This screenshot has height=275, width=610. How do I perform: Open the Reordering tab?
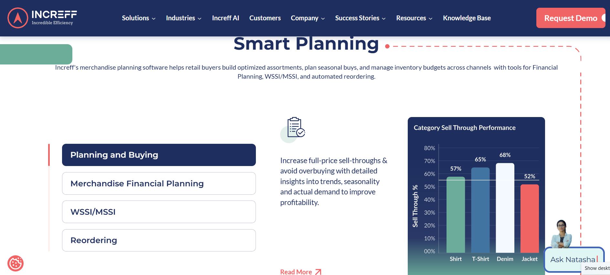(x=159, y=240)
